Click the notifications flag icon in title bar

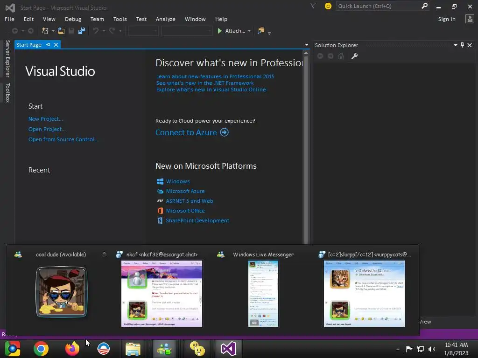(x=313, y=6)
